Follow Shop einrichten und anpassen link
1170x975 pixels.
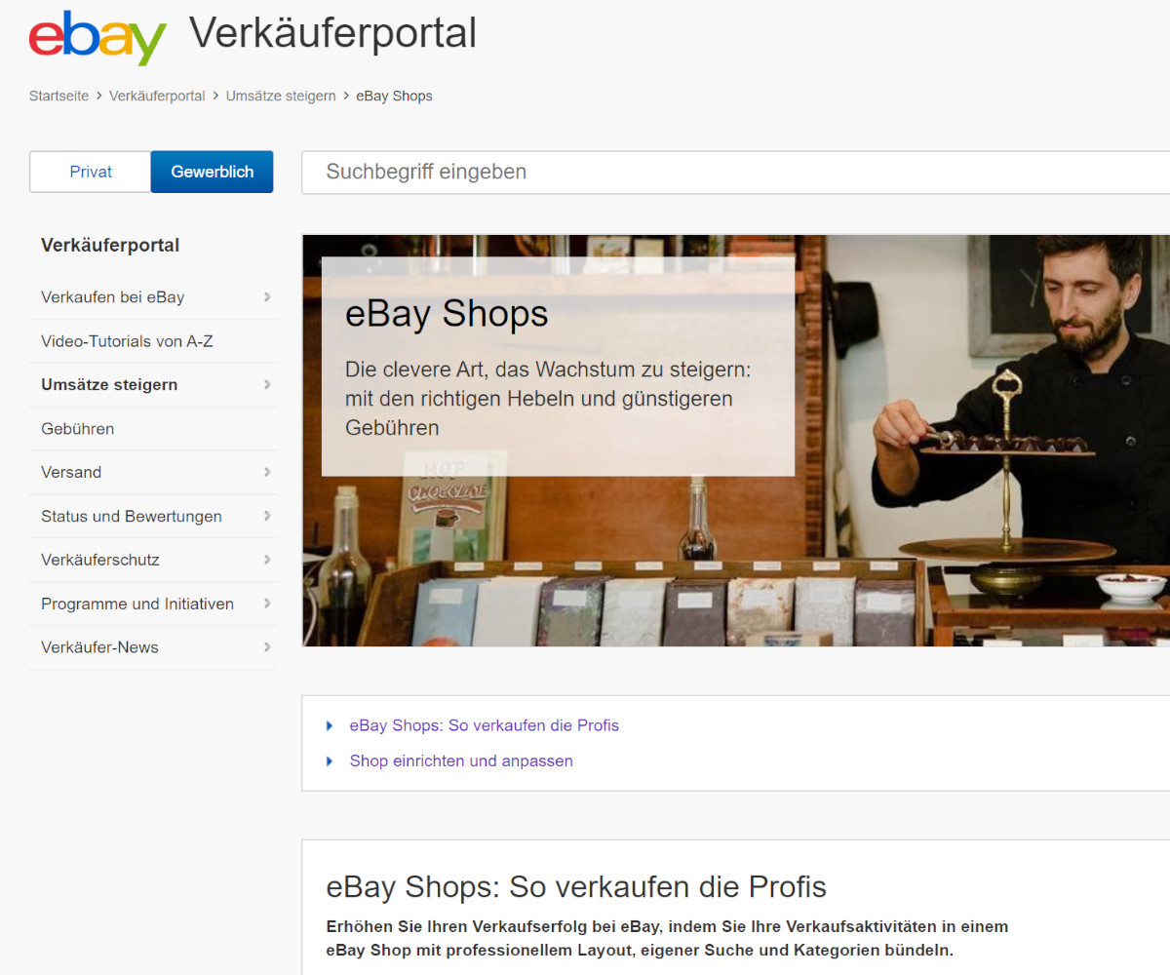(x=461, y=760)
